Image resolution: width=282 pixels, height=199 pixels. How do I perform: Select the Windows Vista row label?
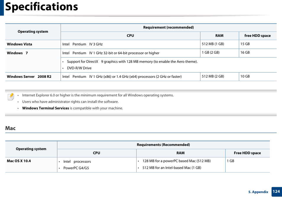point(20,44)
